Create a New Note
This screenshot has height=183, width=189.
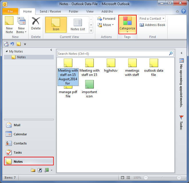click(x=9, y=25)
